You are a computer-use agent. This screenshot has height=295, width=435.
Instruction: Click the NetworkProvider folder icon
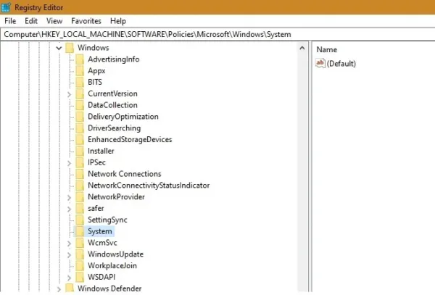(80, 196)
